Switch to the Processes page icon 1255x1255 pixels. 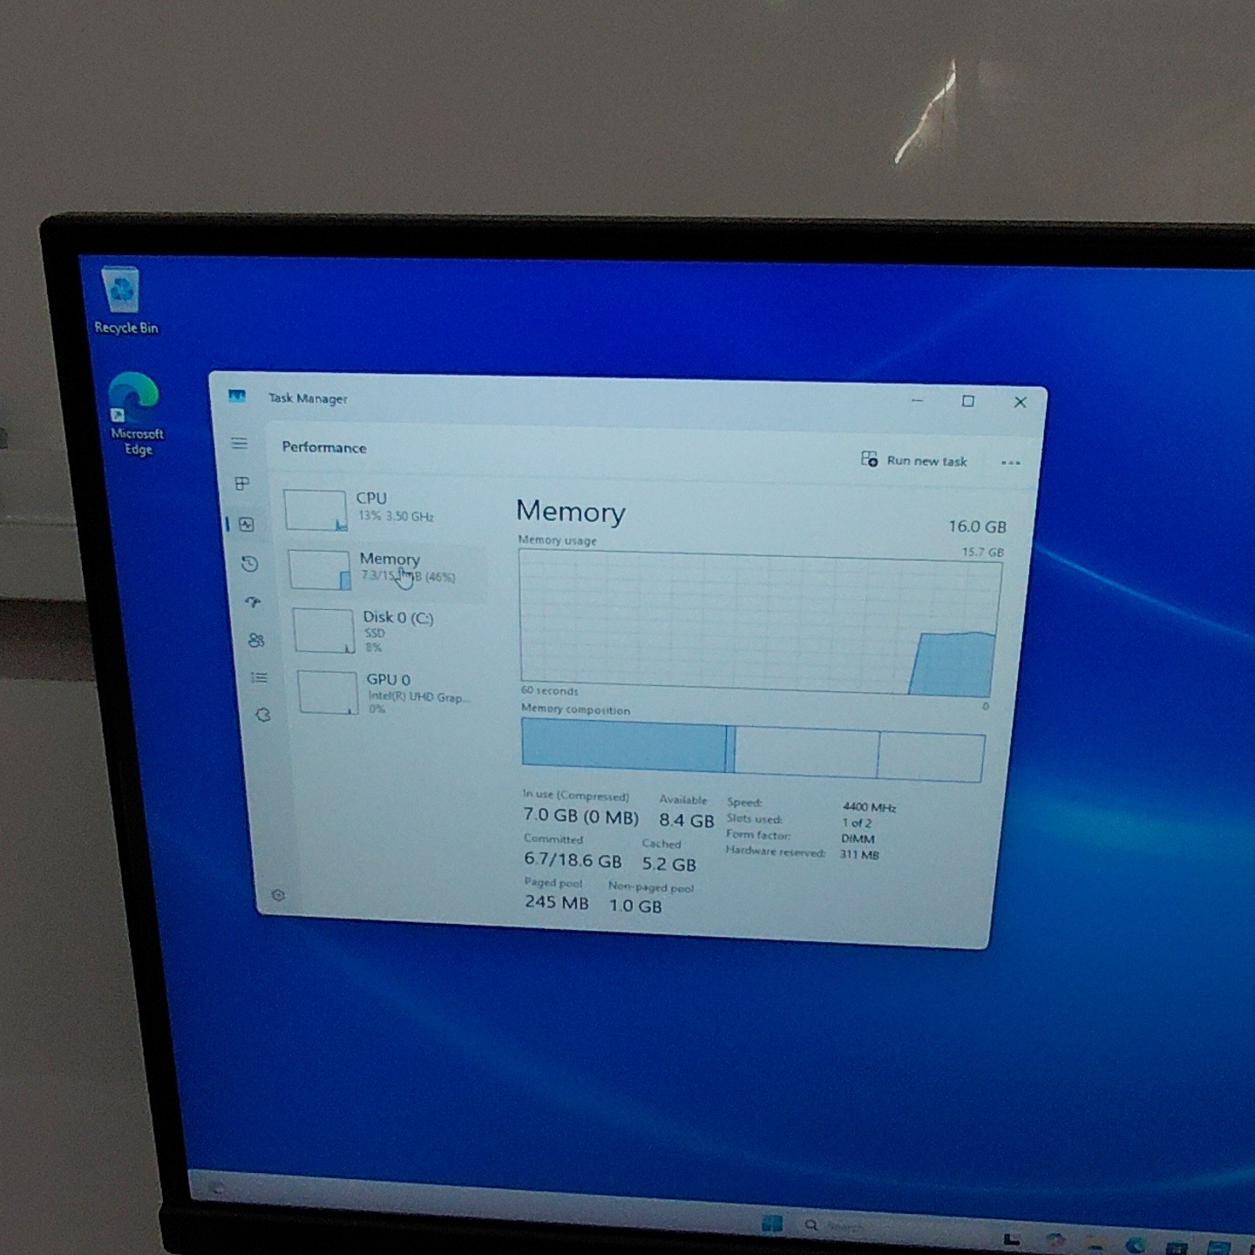(x=242, y=483)
